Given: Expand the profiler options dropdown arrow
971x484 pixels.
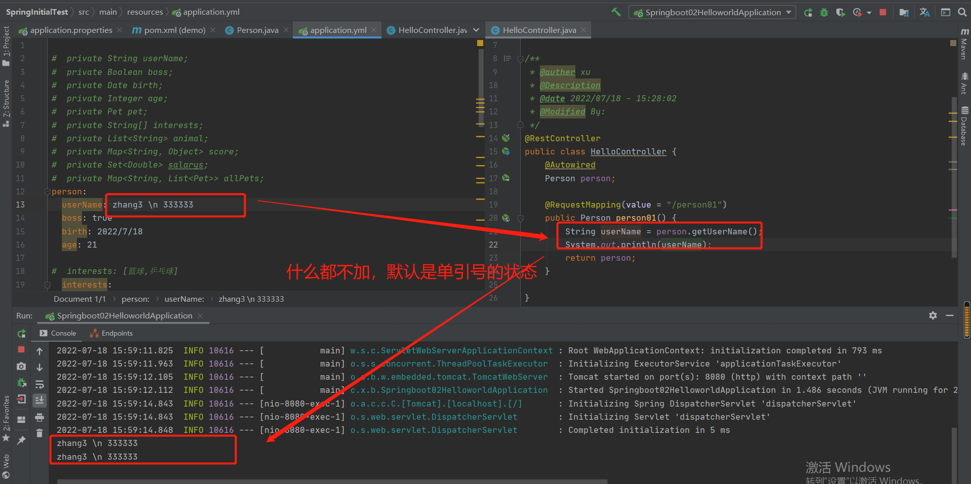Looking at the screenshot, I should pyautogui.click(x=869, y=13).
